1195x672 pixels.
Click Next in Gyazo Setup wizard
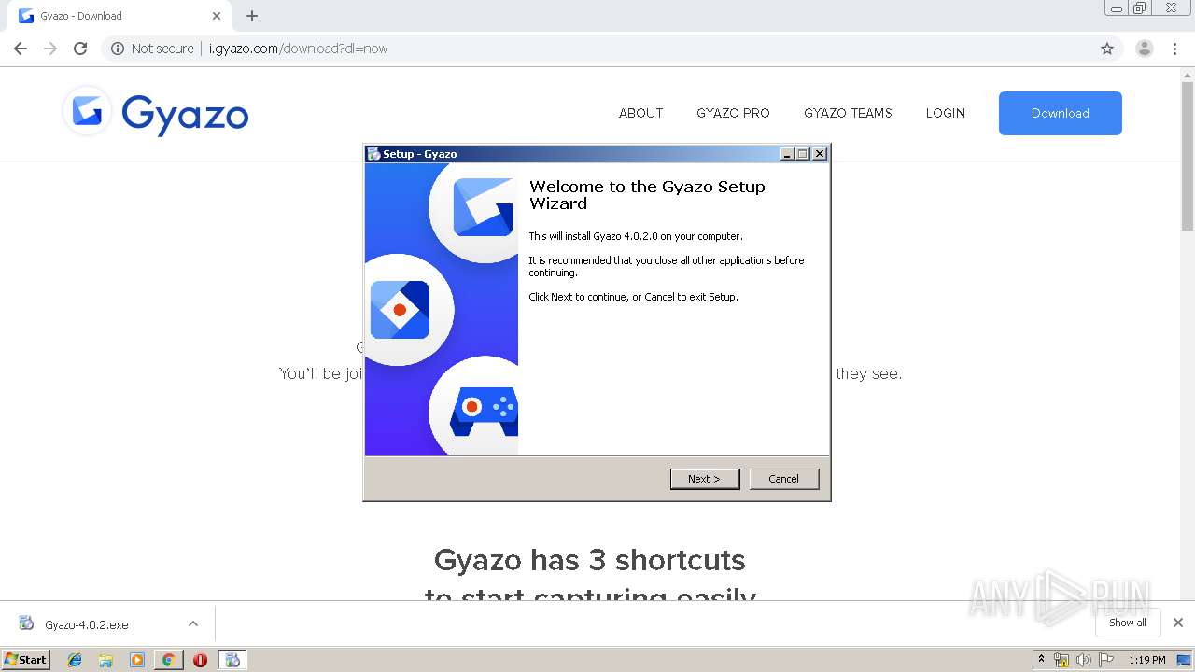(x=704, y=479)
